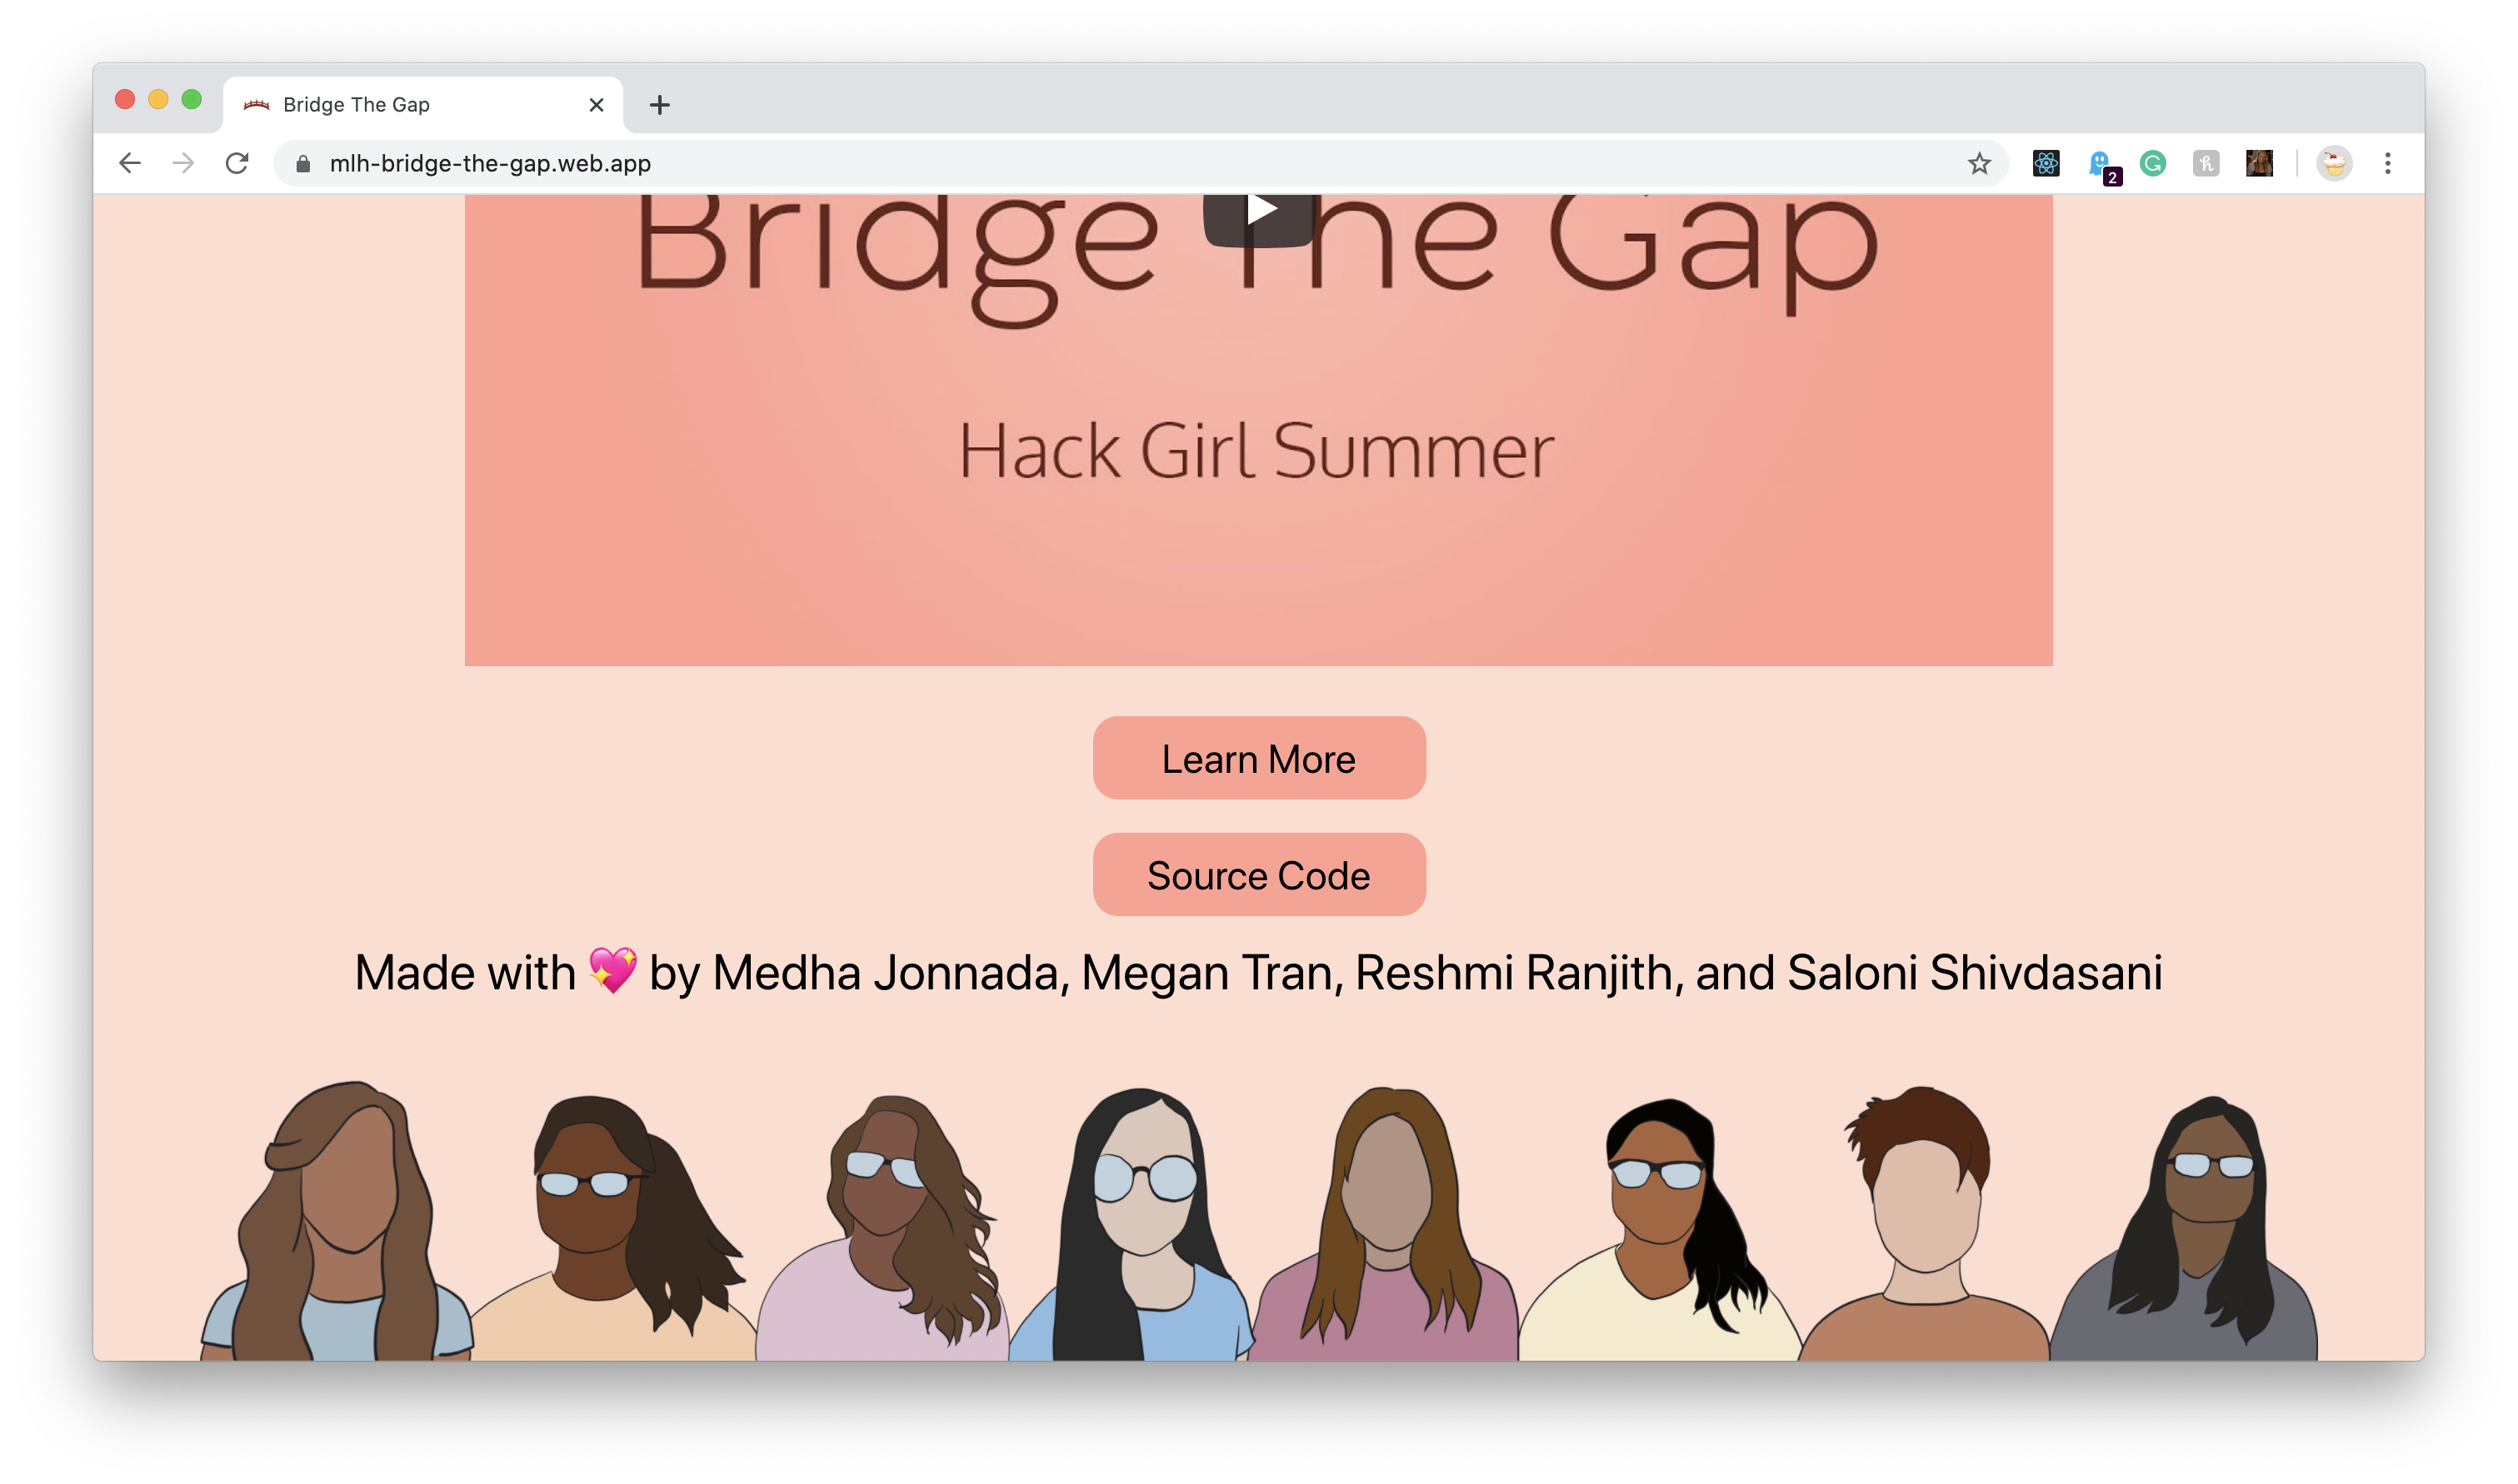Viewport: 2518px width, 1484px height.
Task: Focus the address bar URL field
Action: 1141,163
